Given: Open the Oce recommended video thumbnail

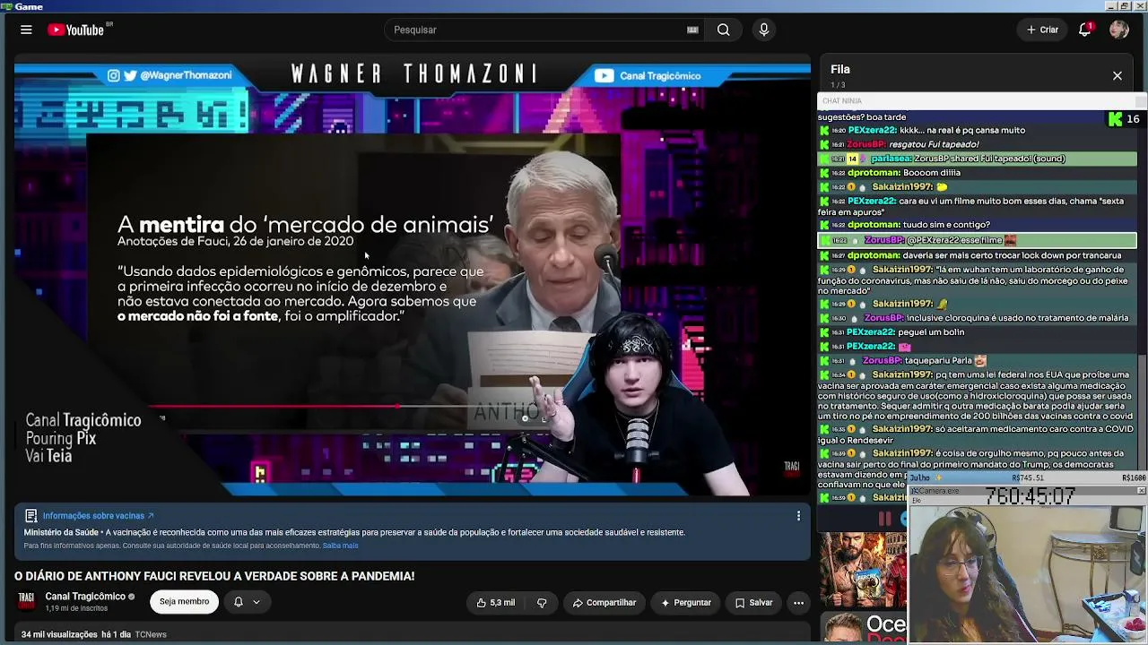Looking at the screenshot, I should click(865, 628).
